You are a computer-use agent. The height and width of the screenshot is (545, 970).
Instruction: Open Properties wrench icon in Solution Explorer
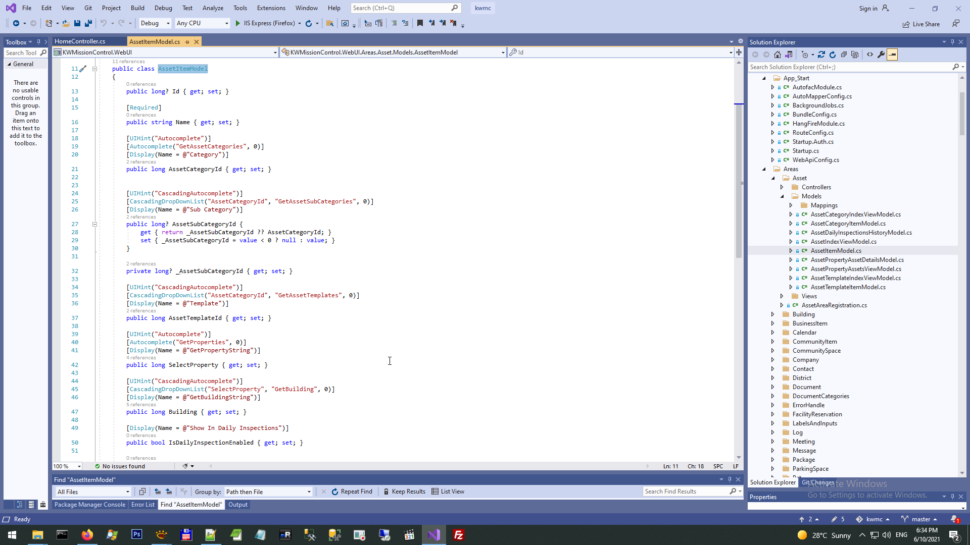tap(881, 54)
